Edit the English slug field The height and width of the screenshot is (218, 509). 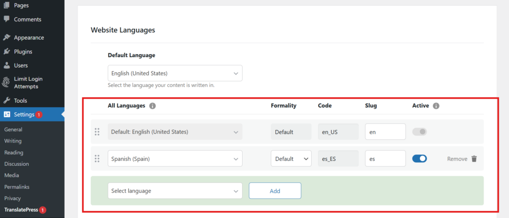click(x=385, y=132)
